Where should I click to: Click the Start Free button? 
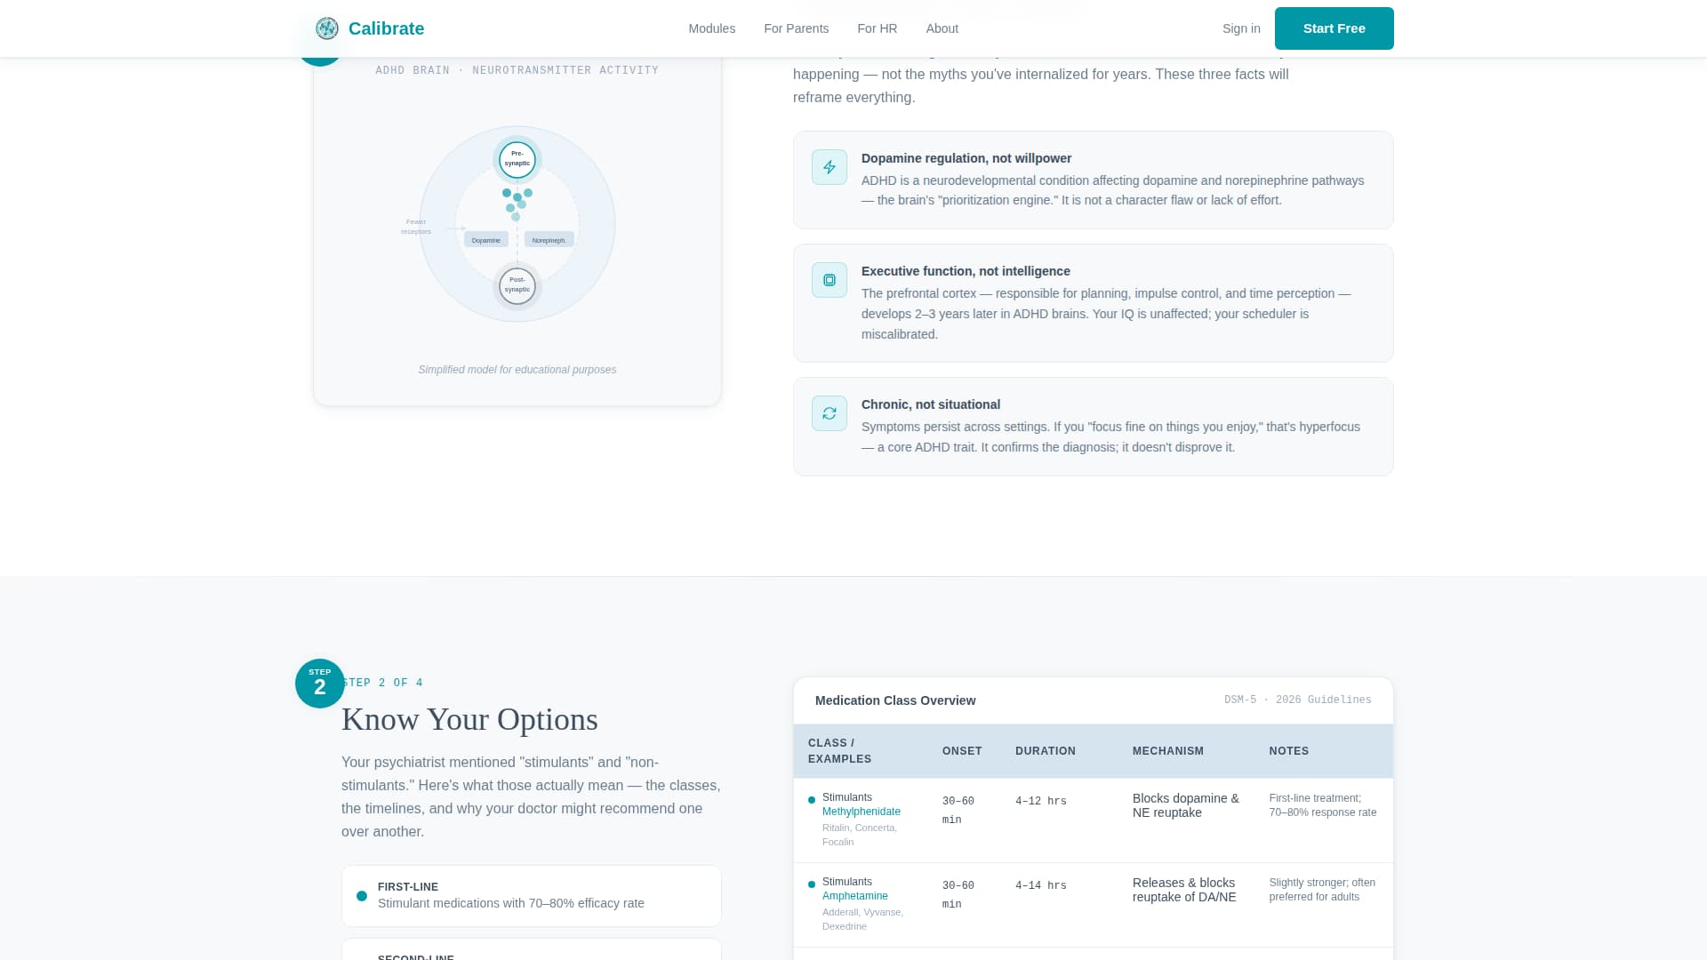1334,28
